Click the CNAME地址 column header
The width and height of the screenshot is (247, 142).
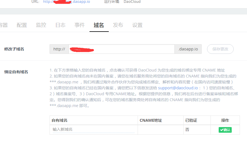tap(151, 120)
